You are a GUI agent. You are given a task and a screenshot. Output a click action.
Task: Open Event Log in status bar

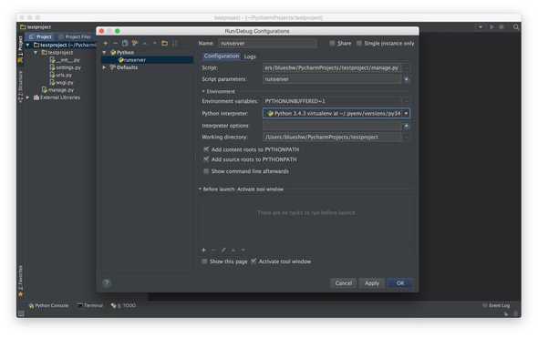[496, 305]
